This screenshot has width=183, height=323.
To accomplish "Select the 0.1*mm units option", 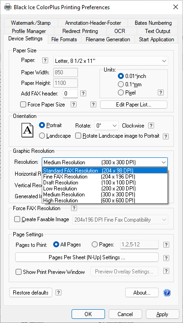I will (121, 84).
